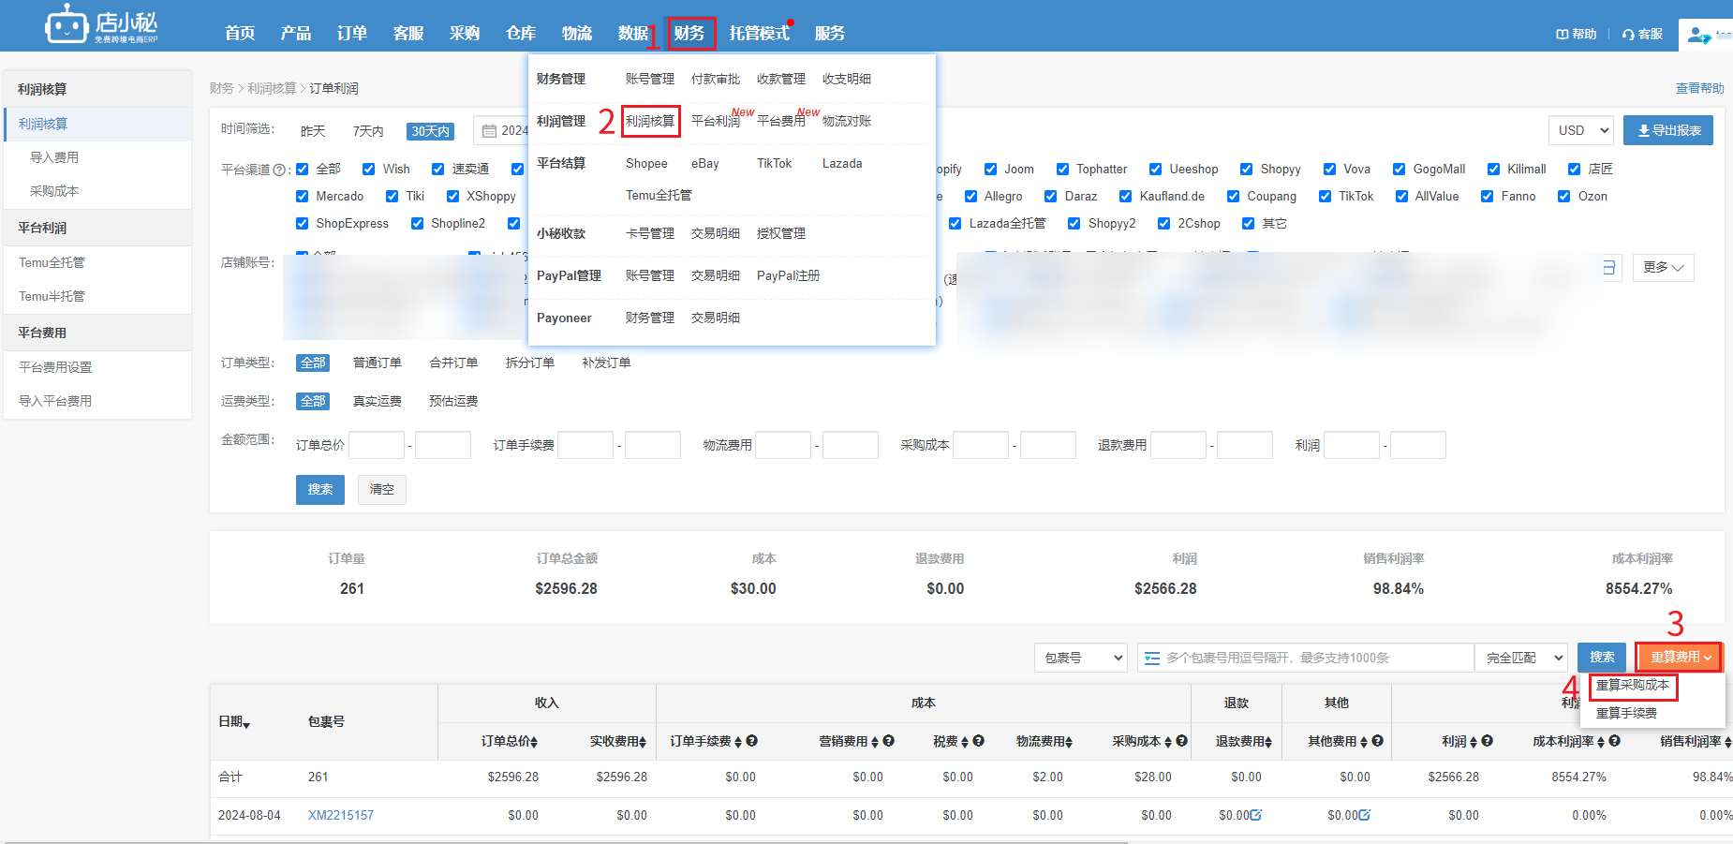
Task: Sort by 退款费用 arrows
Action: pos(1269,742)
